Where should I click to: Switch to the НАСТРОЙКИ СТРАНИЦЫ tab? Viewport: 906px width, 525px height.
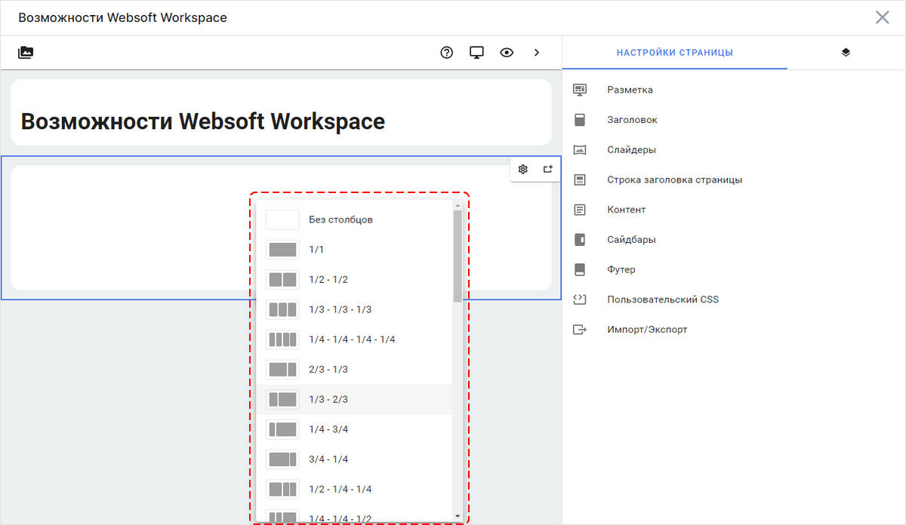click(674, 52)
